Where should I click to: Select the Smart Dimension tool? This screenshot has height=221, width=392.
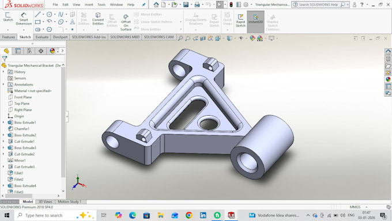point(24,19)
